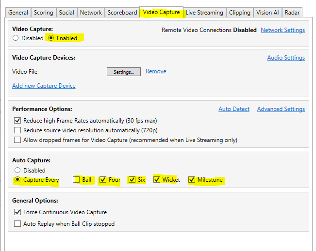Viewport: 316px width, 251px height.
Task: Click Add new Capture Device link
Action: [44, 86]
